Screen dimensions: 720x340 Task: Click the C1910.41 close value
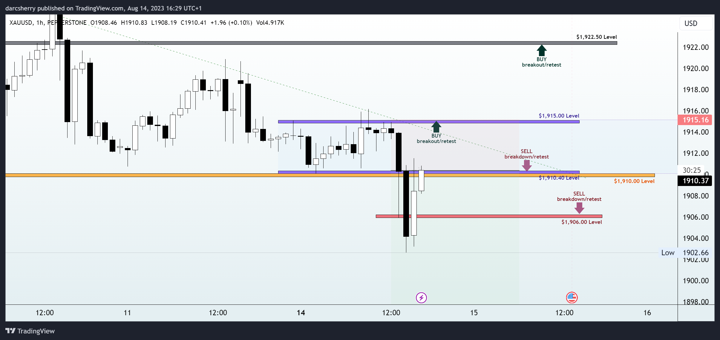click(x=194, y=23)
